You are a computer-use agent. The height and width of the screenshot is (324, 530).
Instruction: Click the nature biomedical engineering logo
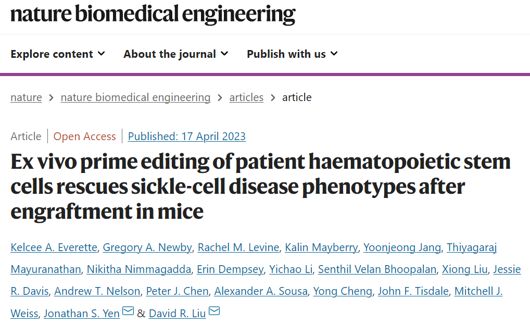[x=153, y=14]
